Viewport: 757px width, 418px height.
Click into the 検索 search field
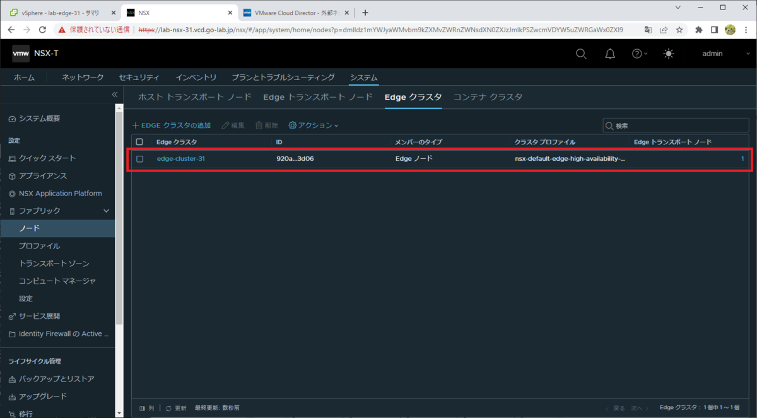point(676,125)
